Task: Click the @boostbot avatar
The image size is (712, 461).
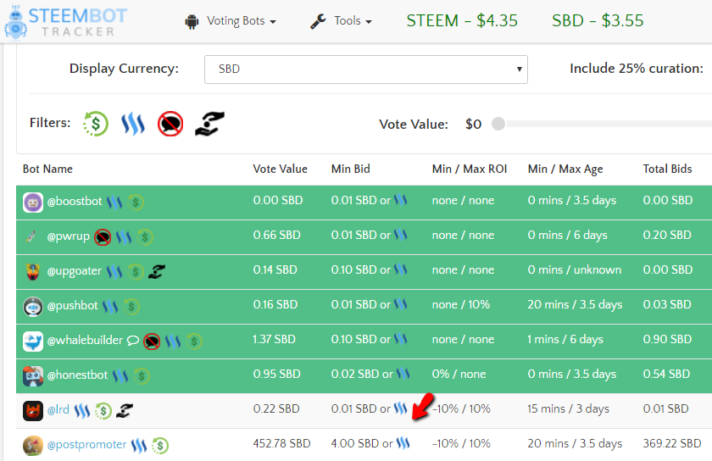Action: pos(33,203)
